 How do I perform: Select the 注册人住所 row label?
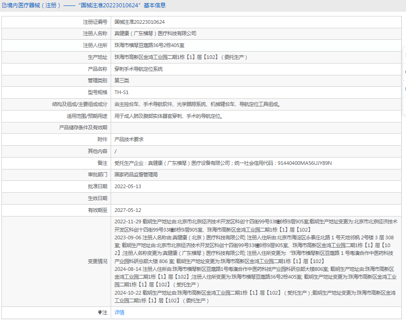(x=95, y=45)
